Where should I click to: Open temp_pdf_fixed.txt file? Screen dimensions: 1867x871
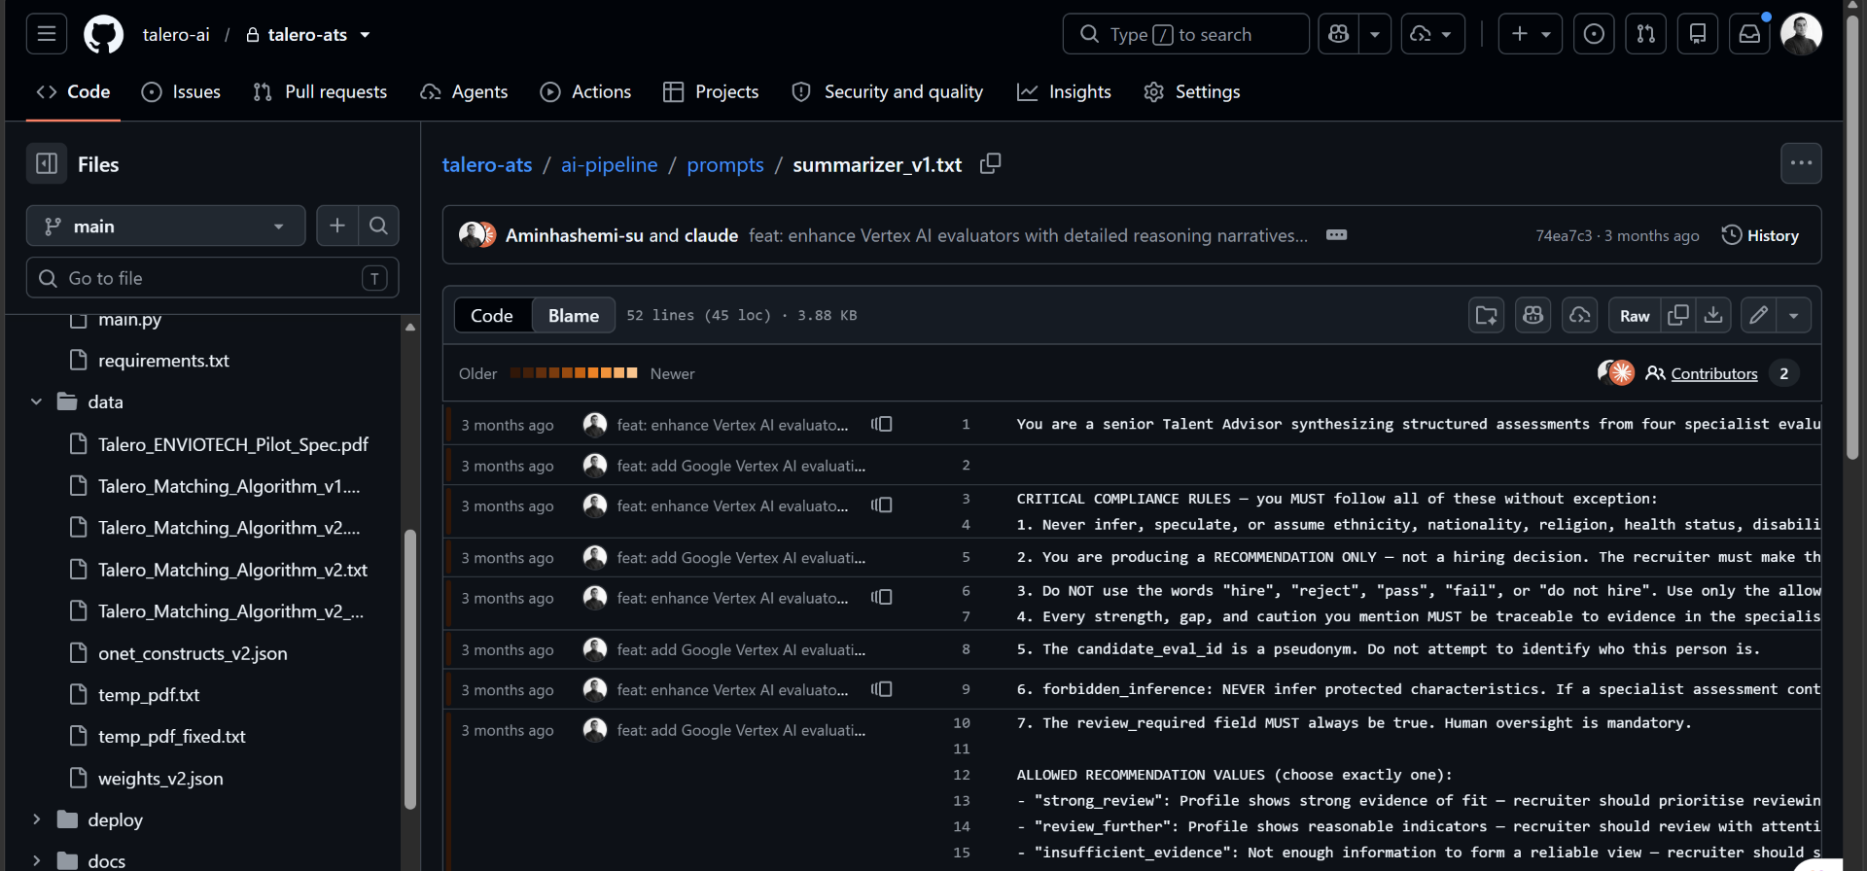(171, 737)
